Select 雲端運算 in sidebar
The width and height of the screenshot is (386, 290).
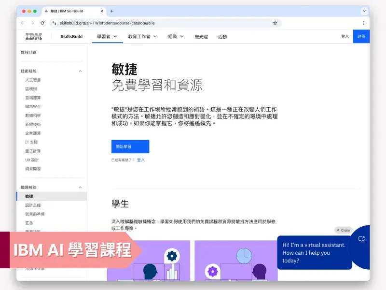tap(33, 98)
